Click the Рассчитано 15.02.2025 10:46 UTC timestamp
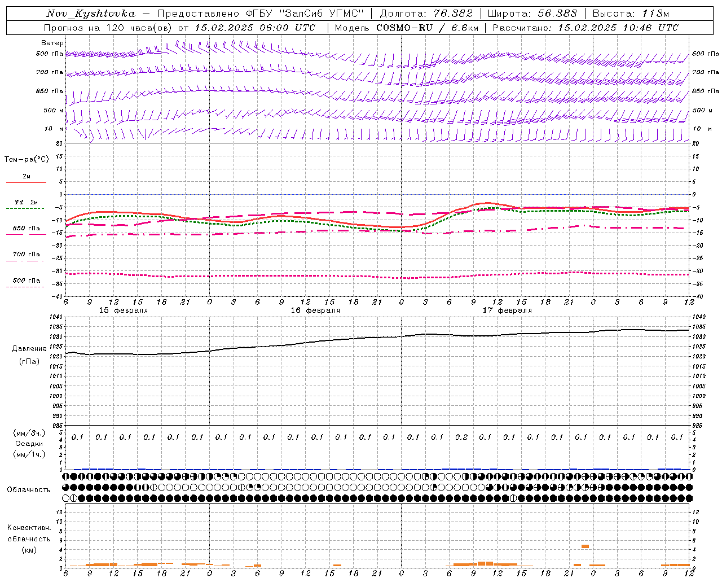 tap(585, 28)
